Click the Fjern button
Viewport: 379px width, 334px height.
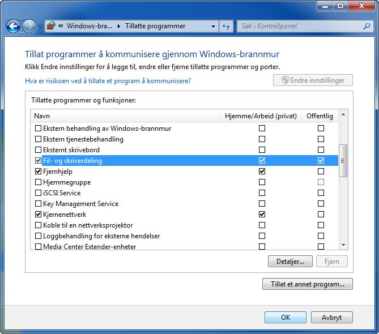(x=332, y=262)
